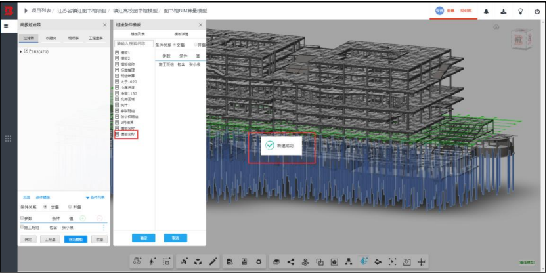Screen dimensions: 547x273
Task: Open 江苏省镇江图书馆项目 breadcrumb
Action: click(82, 10)
